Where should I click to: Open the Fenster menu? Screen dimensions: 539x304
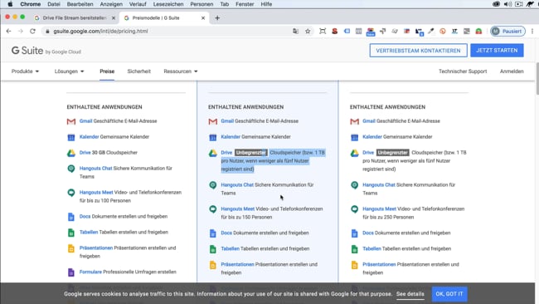[245, 4]
